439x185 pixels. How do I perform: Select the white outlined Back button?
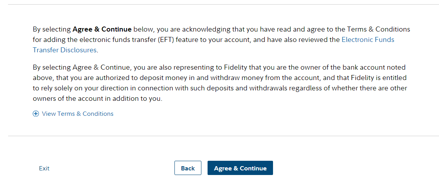(188, 168)
